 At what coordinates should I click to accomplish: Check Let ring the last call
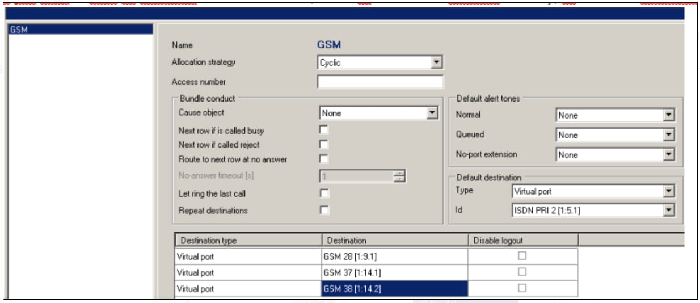pyautogui.click(x=324, y=193)
